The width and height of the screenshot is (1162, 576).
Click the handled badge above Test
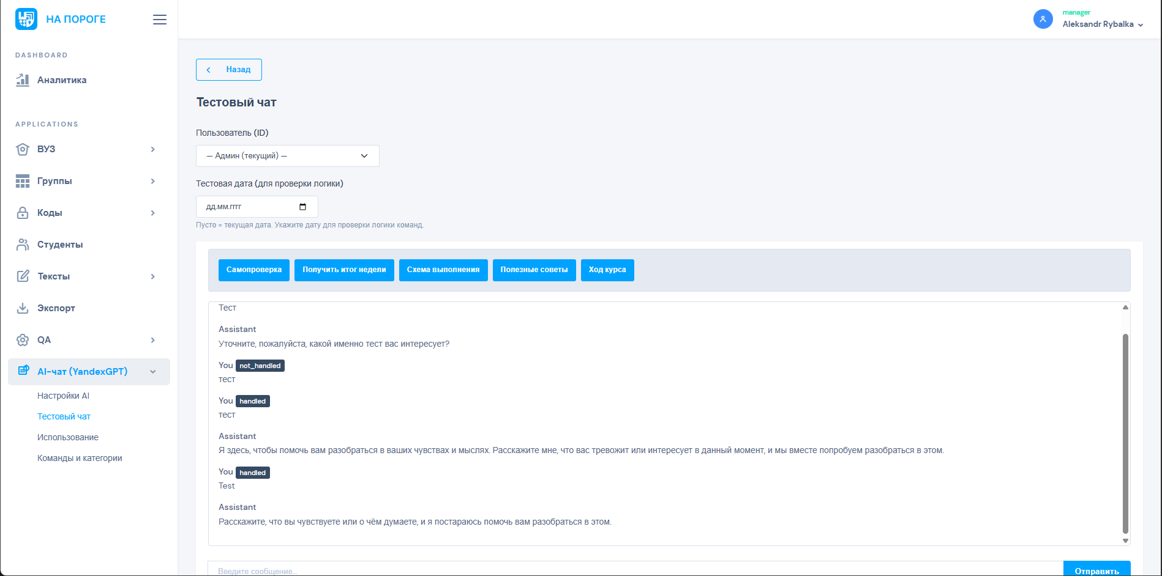point(253,473)
